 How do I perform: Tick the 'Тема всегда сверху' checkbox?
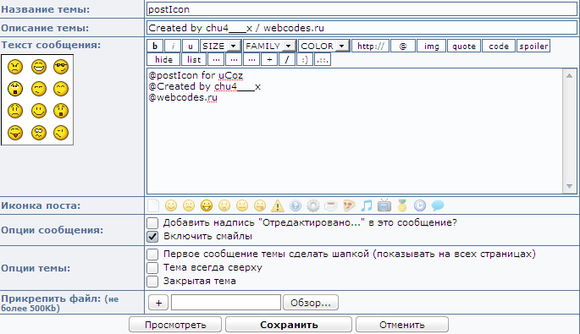152,267
